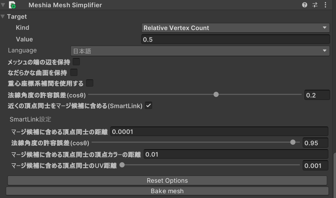Click the Reset Options button
Image resolution: width=336 pixels, height=198 pixels.
[167, 181]
